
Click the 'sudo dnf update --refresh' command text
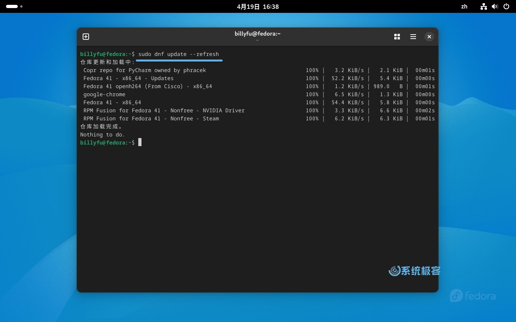179,54
